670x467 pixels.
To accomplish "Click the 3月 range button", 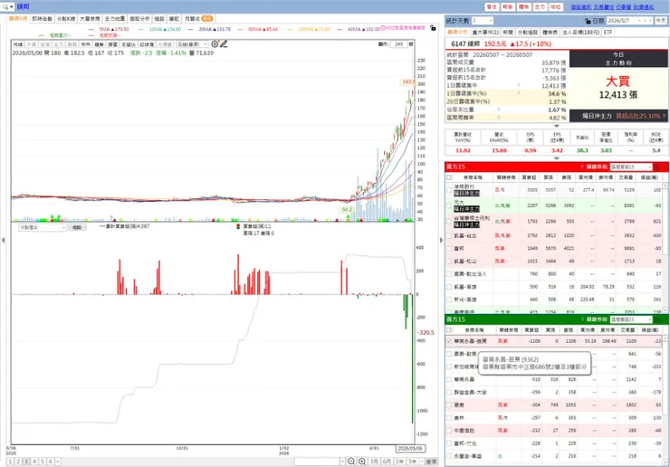I will pos(374,462).
